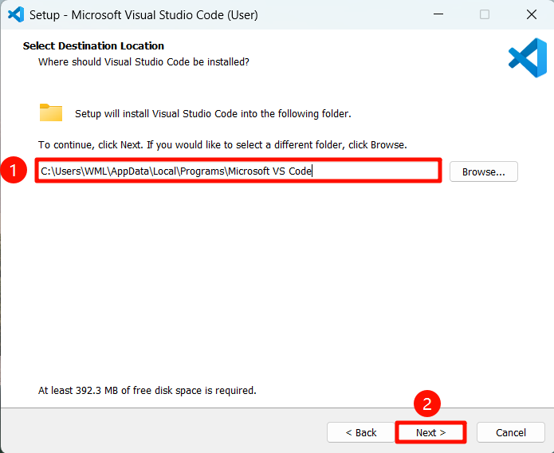Click 'Setup will install Visual Studio Code' text
Viewport: 554px width, 453px height.
(x=213, y=114)
